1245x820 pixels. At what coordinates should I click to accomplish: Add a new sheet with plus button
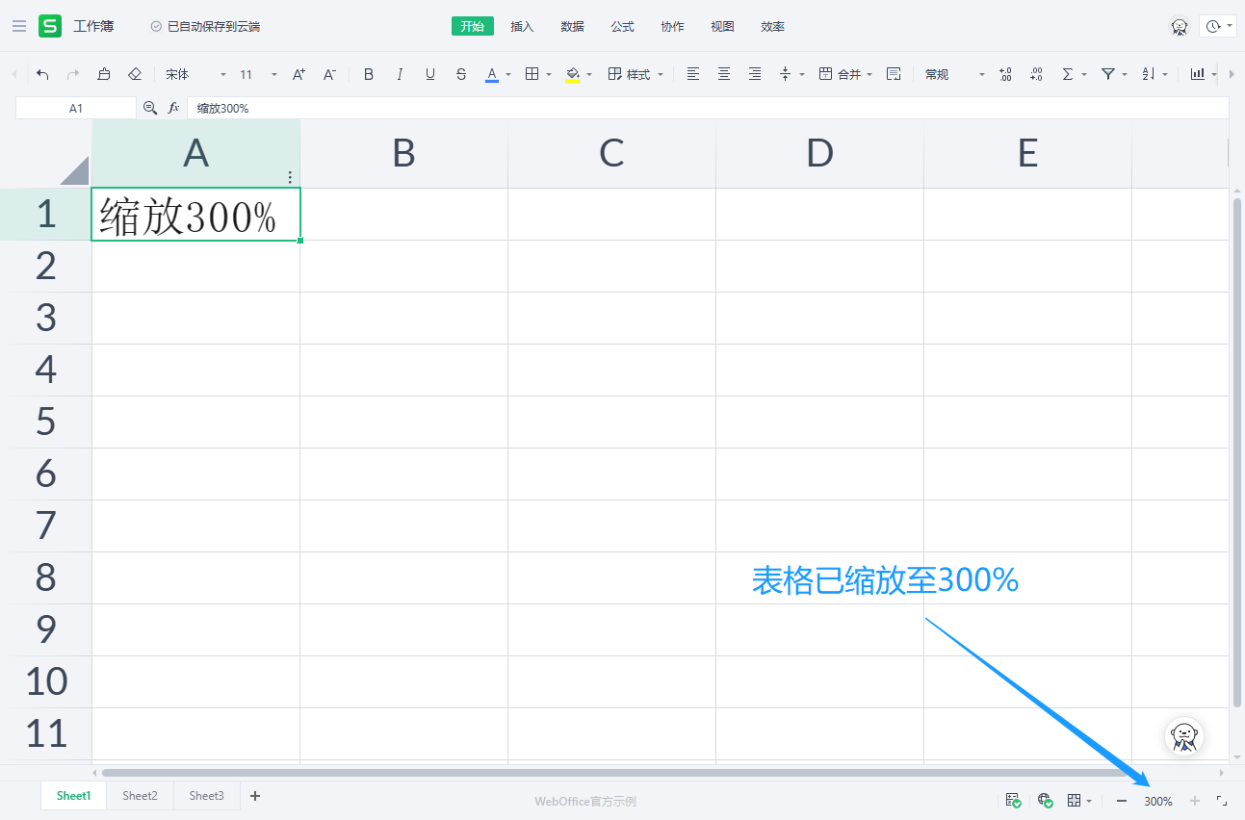pyautogui.click(x=255, y=796)
